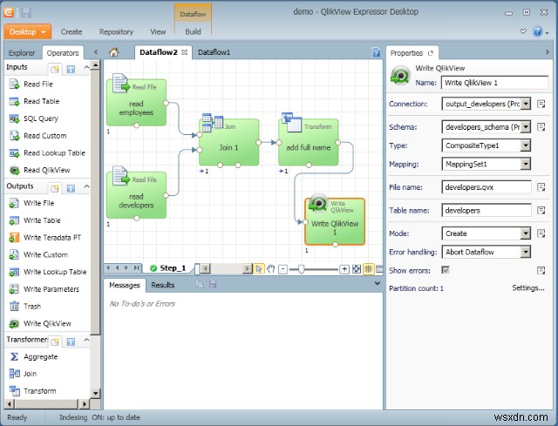
Task: Go to the home page icon
Action: tap(114, 52)
